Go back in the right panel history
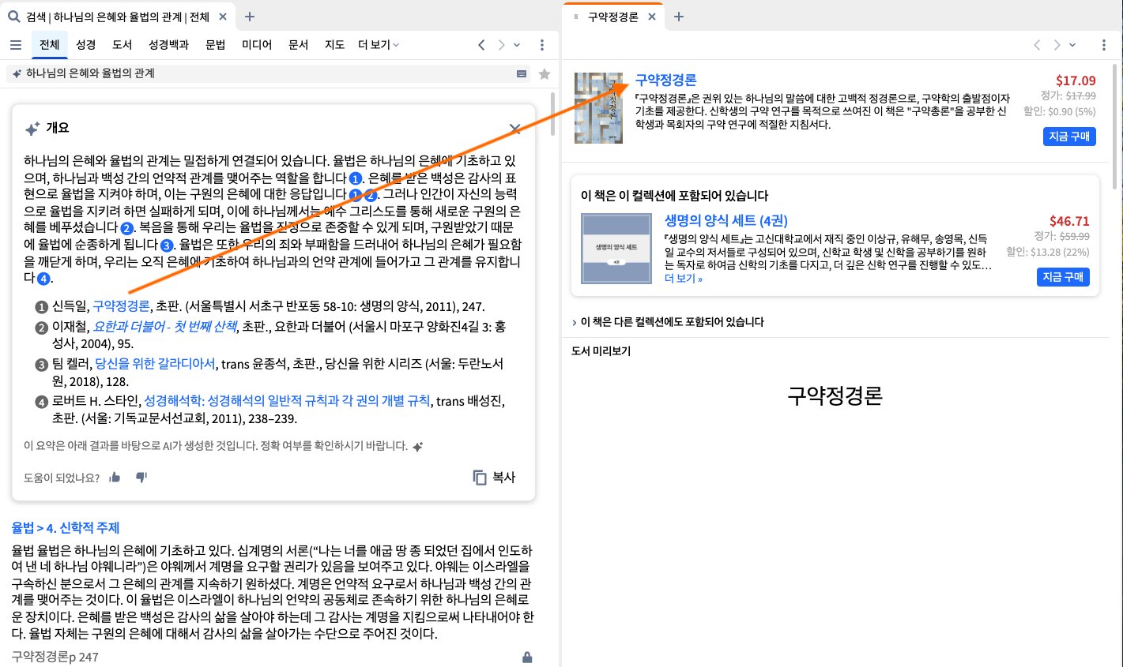1123x667 pixels. (1037, 45)
